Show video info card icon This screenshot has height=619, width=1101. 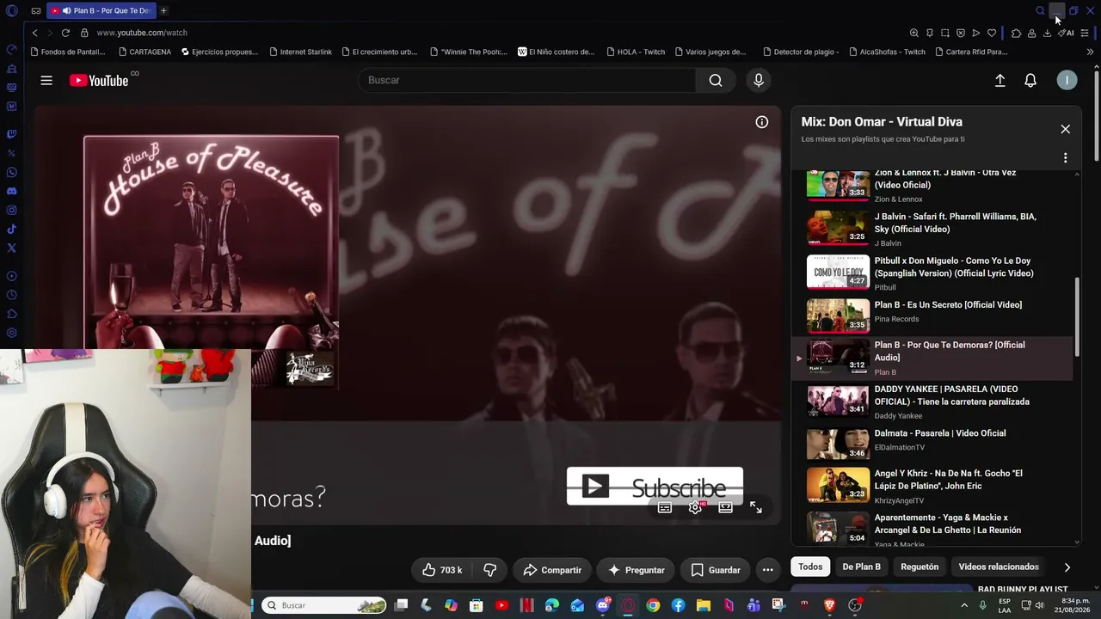coord(762,122)
